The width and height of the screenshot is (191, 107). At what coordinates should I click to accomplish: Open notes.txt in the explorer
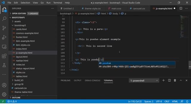20,64
